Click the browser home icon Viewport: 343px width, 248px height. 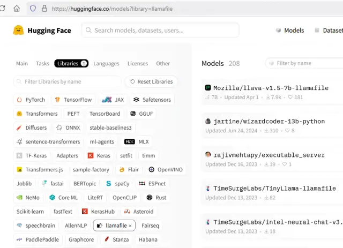17,9
